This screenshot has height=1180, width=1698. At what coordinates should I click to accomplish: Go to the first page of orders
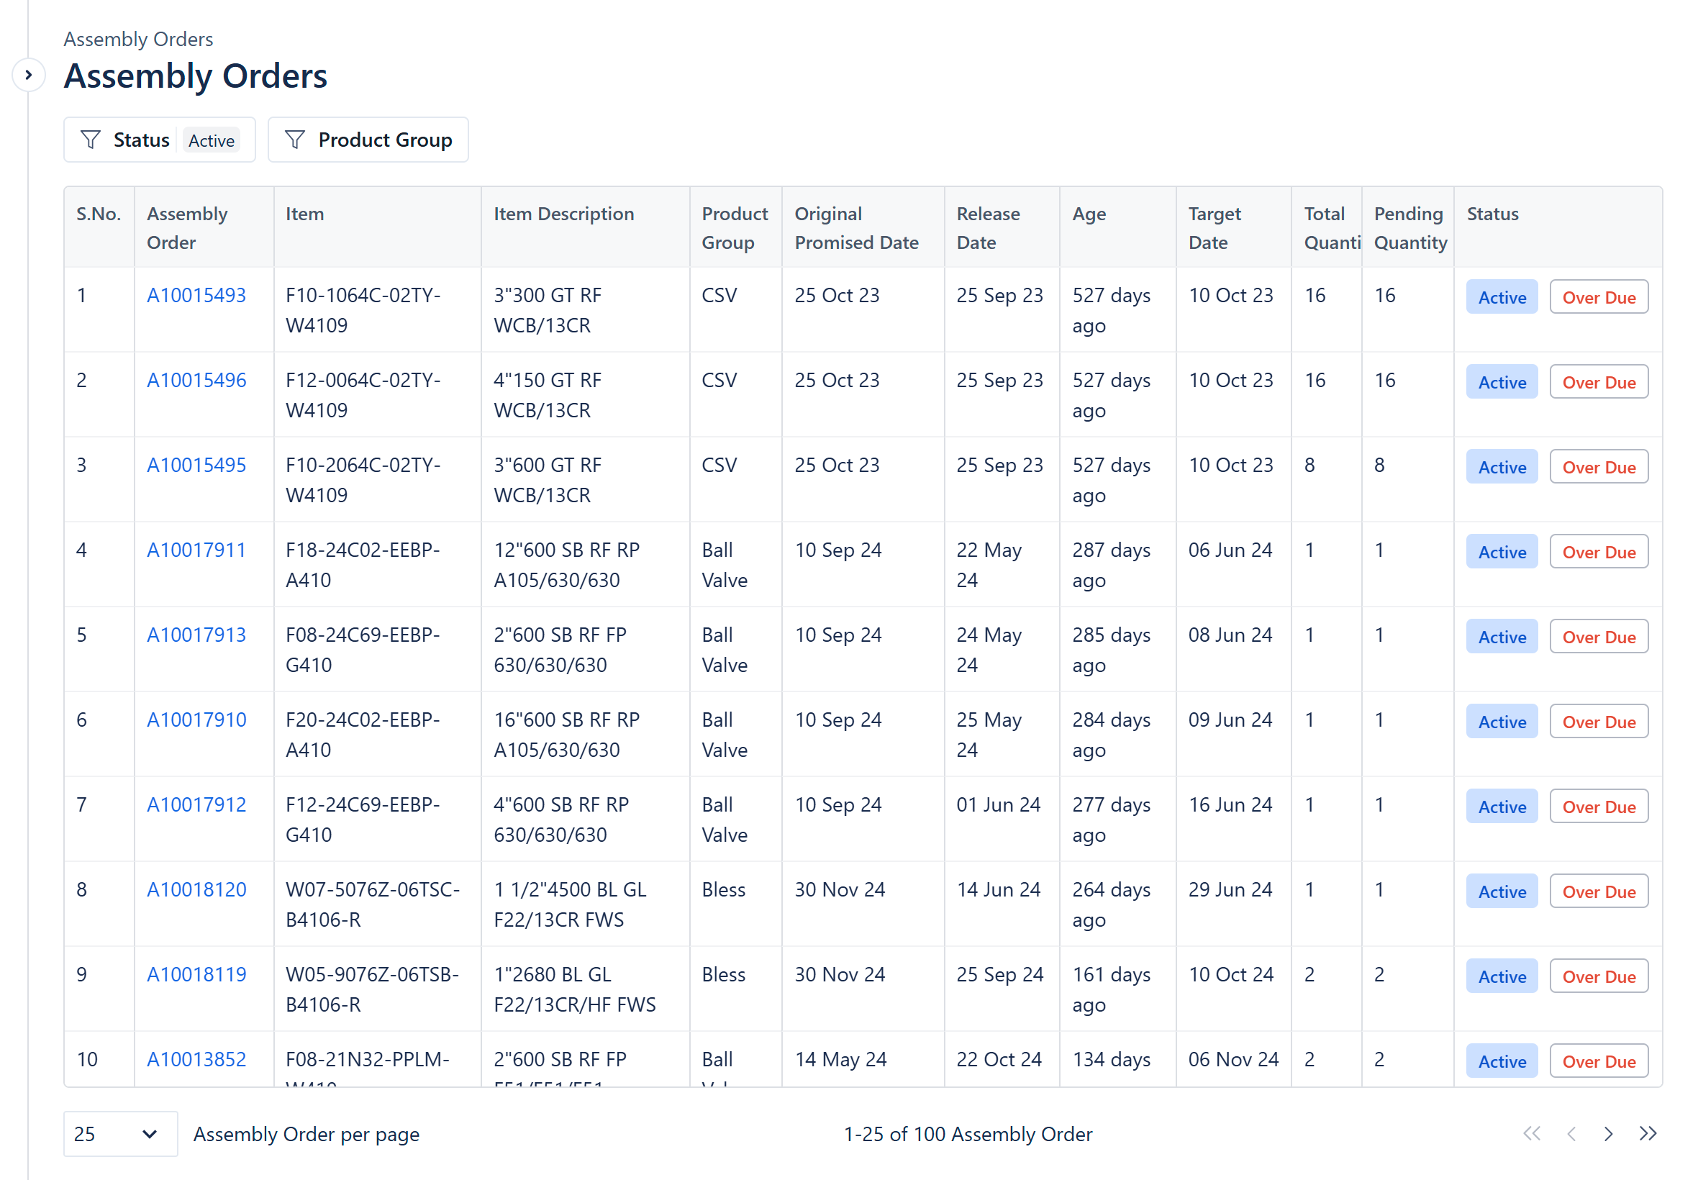click(1531, 1133)
